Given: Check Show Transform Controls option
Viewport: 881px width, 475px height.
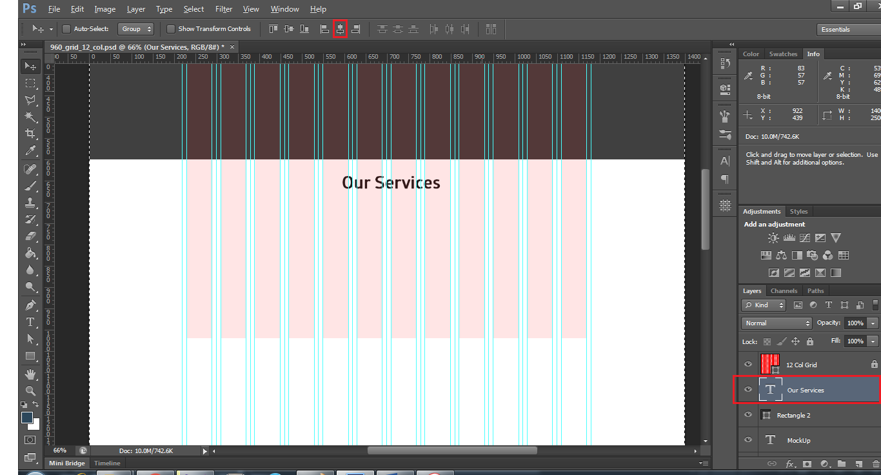Looking at the screenshot, I should [171, 29].
